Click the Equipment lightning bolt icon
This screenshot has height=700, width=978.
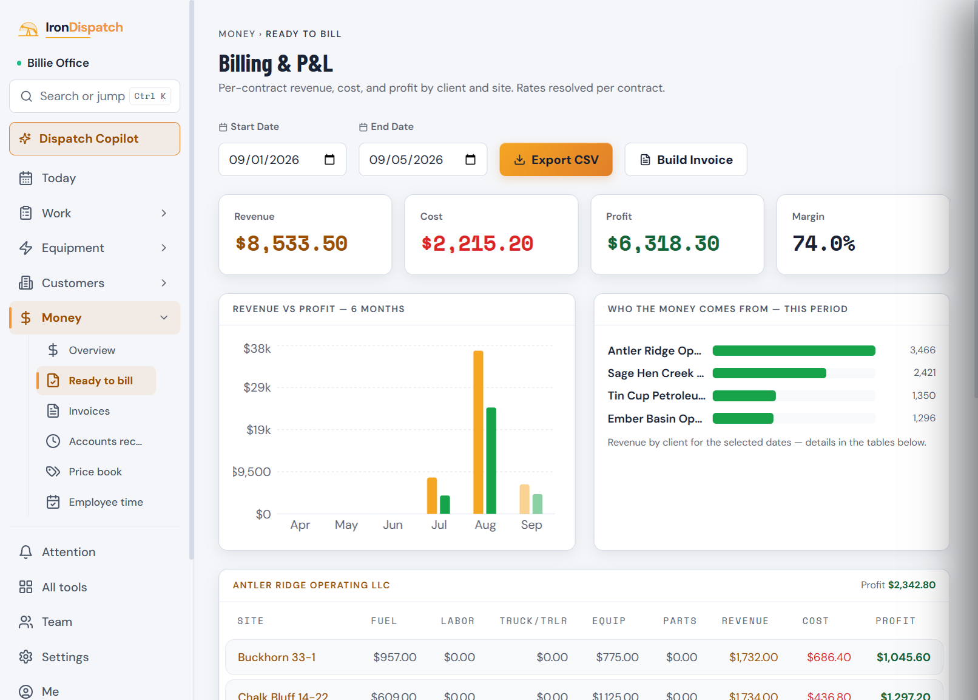(x=25, y=248)
